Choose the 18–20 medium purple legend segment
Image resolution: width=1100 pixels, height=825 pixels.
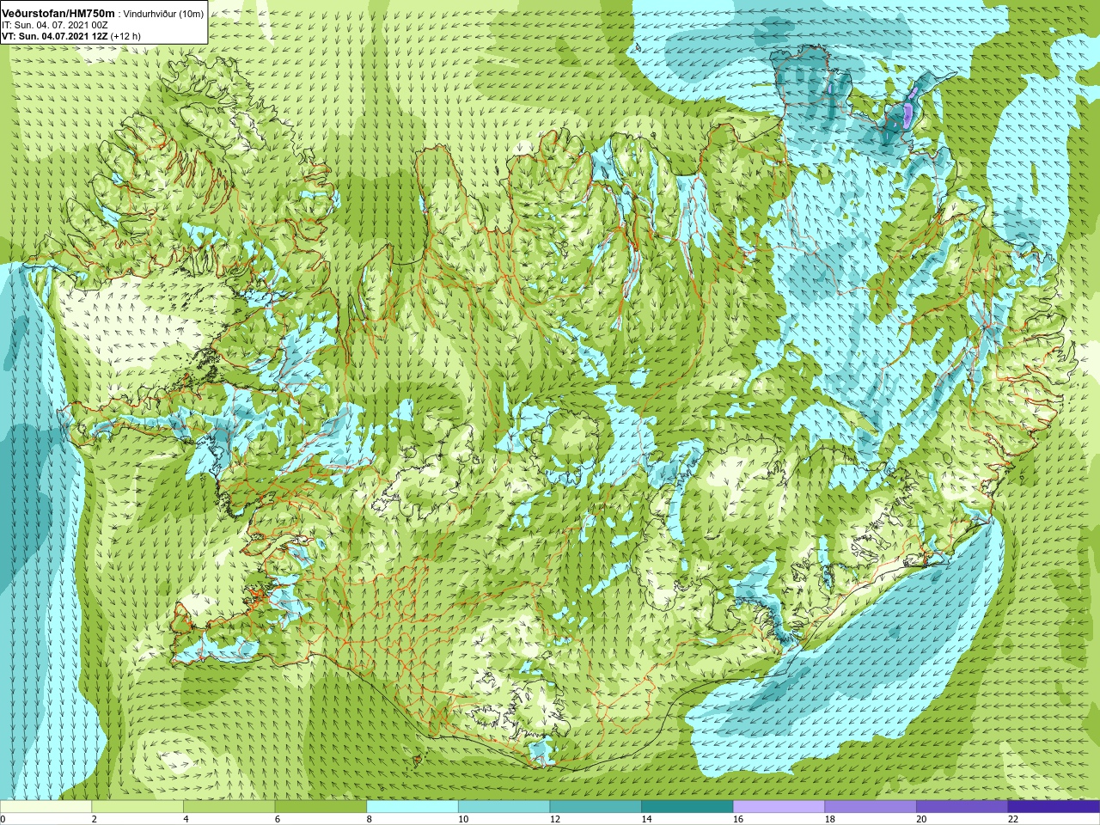871,807
